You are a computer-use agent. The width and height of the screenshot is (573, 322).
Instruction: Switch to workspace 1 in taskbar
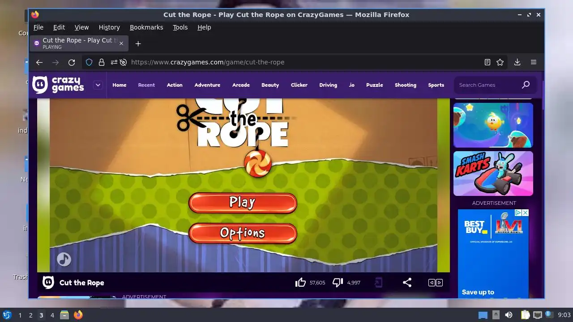click(x=20, y=315)
